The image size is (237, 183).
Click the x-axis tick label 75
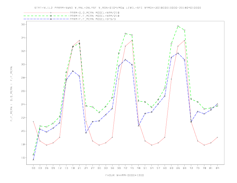click(198, 168)
